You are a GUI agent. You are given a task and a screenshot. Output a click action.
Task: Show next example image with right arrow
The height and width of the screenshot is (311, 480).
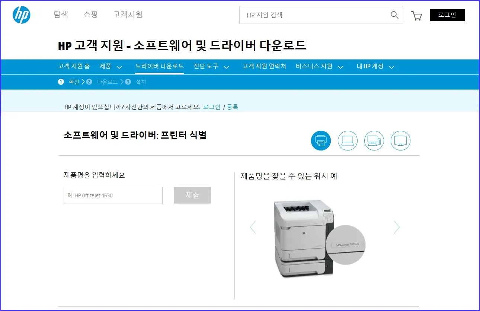(x=397, y=227)
